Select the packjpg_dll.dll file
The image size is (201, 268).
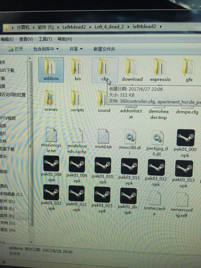pos(157,144)
